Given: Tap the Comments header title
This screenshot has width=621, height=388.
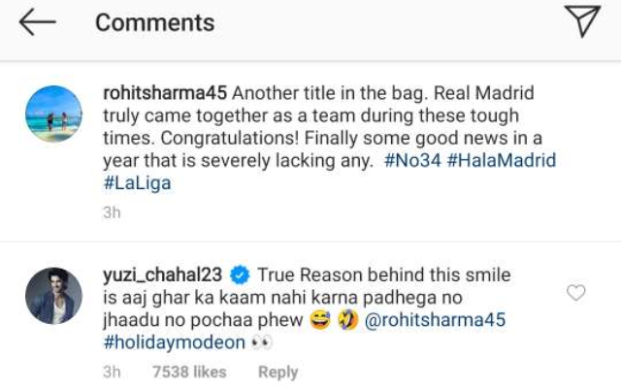Looking at the screenshot, I should pos(155,22).
